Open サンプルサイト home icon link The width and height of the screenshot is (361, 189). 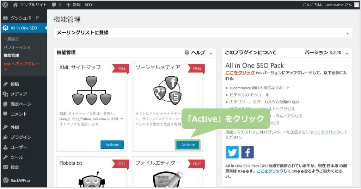point(15,5)
